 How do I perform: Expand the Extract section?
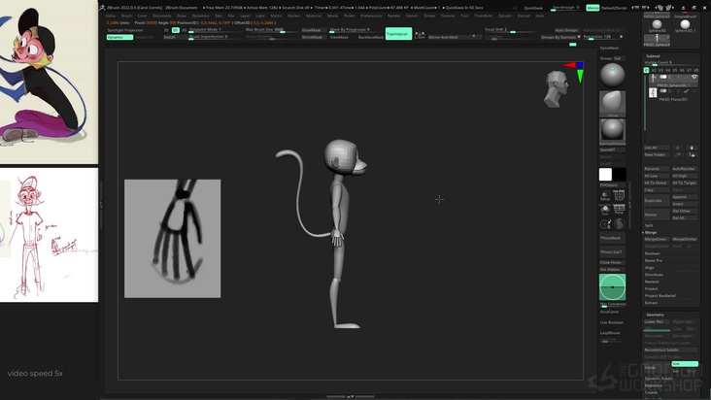[x=651, y=303]
